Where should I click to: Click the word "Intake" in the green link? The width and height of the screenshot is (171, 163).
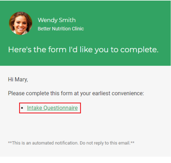pyautogui.click(x=35, y=108)
